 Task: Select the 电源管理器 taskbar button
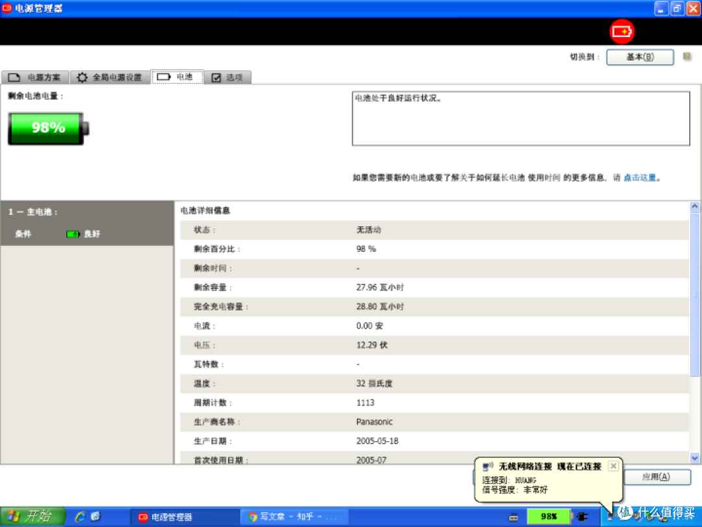pos(185,517)
